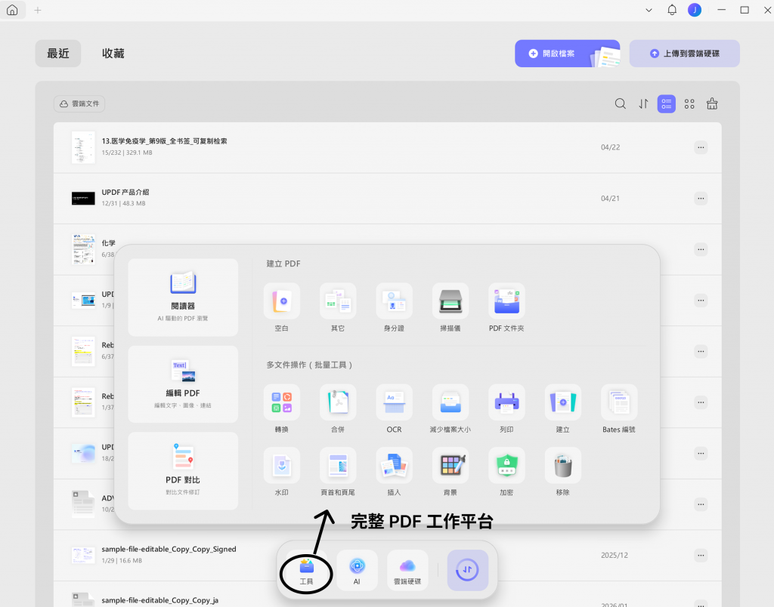
Task: Choose the 插入 insert tool
Action: 394,466
